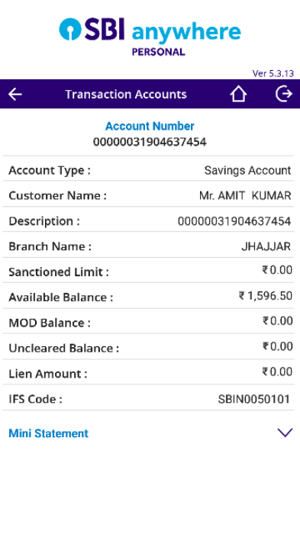Screen dimensions: 300x534
Task: Click the Lien Amount row
Action: 148,372
